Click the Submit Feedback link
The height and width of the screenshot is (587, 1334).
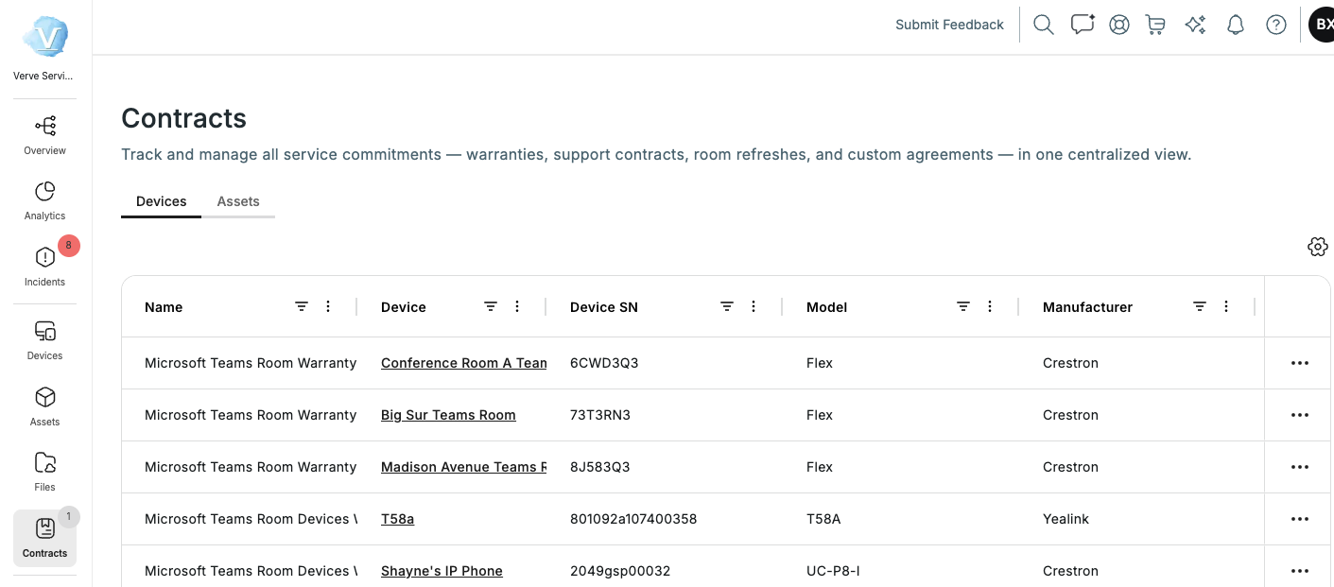coord(949,25)
